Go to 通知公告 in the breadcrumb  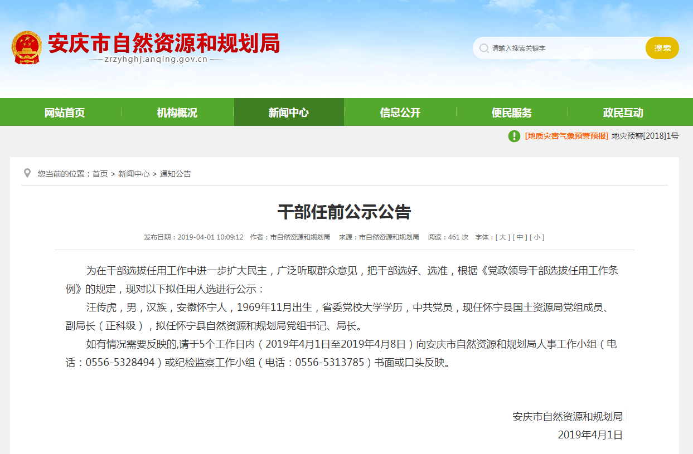coord(176,174)
